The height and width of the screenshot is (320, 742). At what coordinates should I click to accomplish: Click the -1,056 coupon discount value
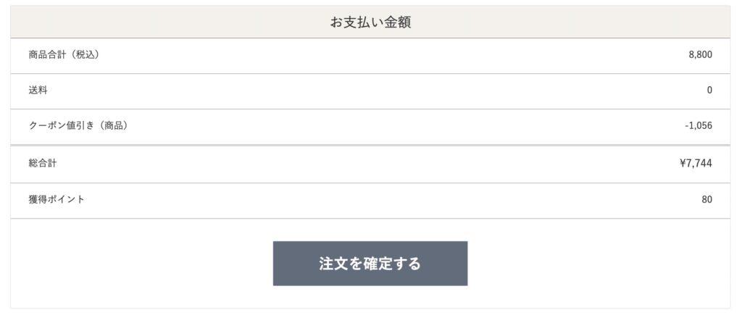coord(698,126)
